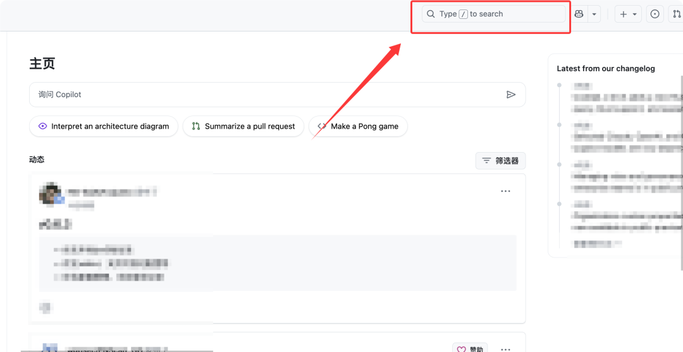Viewport: 683px width, 352px height.
Task: Click the 询问 Copilot input field
Action: coord(277,94)
